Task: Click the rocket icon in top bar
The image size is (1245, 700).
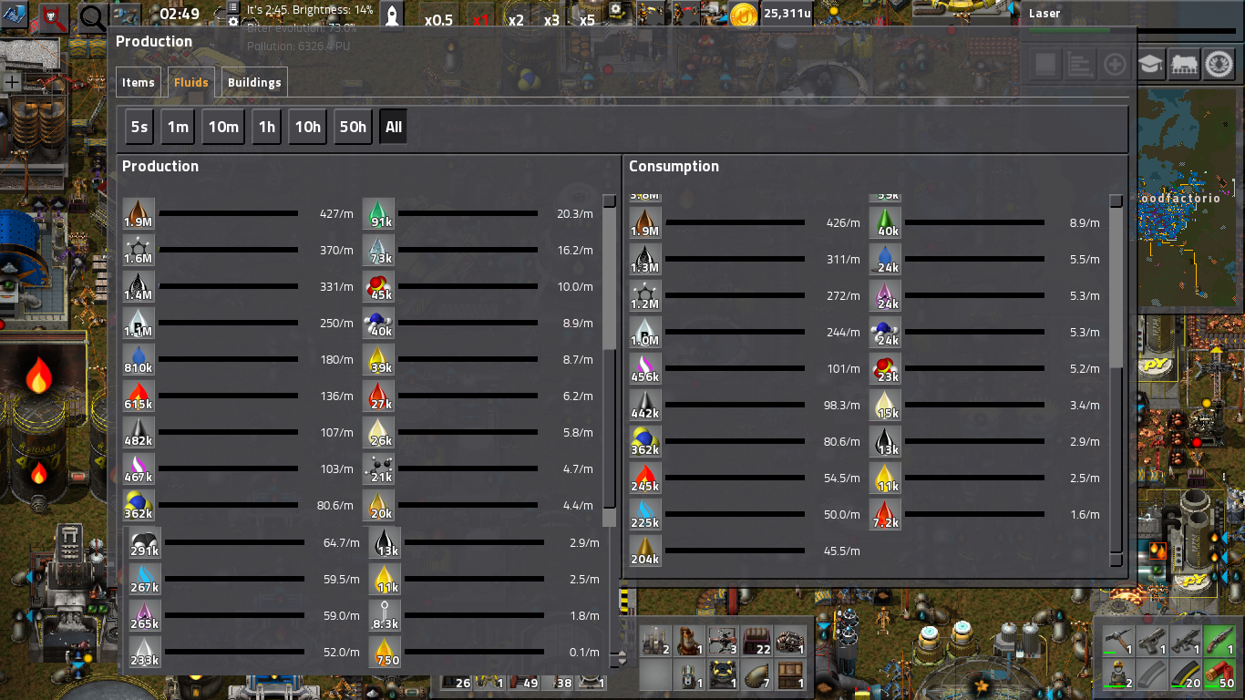Action: click(x=392, y=16)
